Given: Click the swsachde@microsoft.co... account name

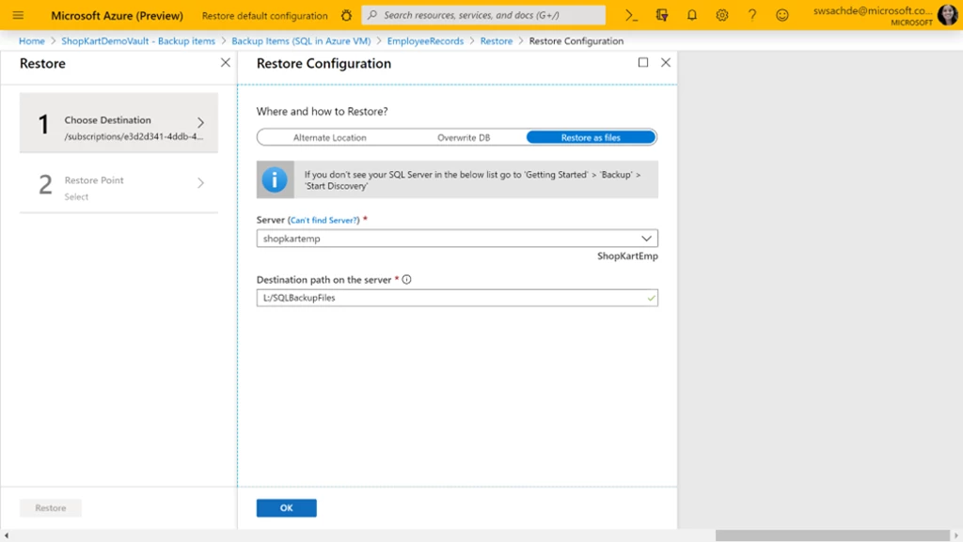Looking at the screenshot, I should [873, 10].
